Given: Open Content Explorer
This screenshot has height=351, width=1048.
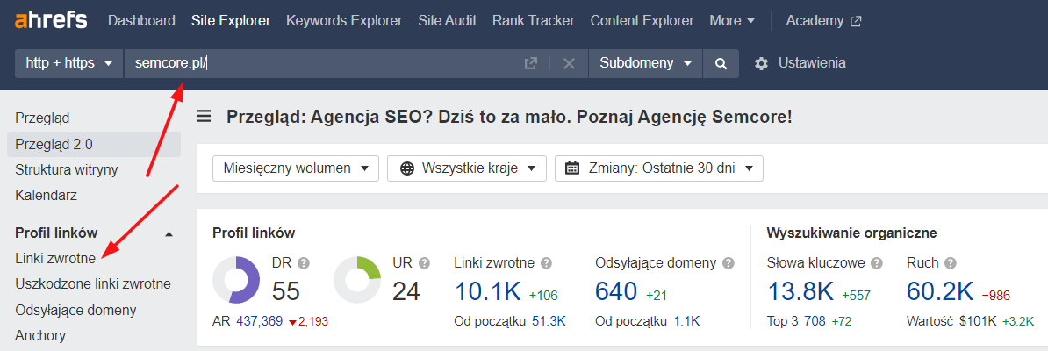Looking at the screenshot, I should (642, 21).
